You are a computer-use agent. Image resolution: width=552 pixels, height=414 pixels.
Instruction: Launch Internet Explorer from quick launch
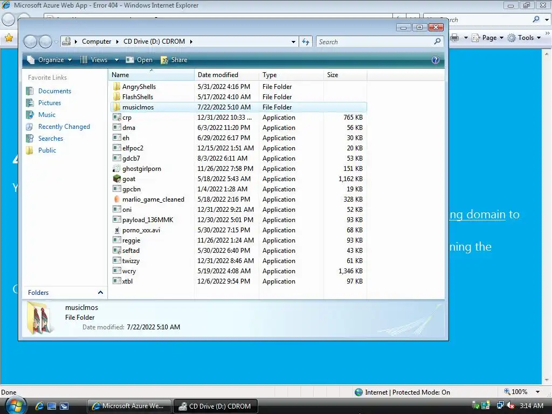pyautogui.click(x=39, y=406)
